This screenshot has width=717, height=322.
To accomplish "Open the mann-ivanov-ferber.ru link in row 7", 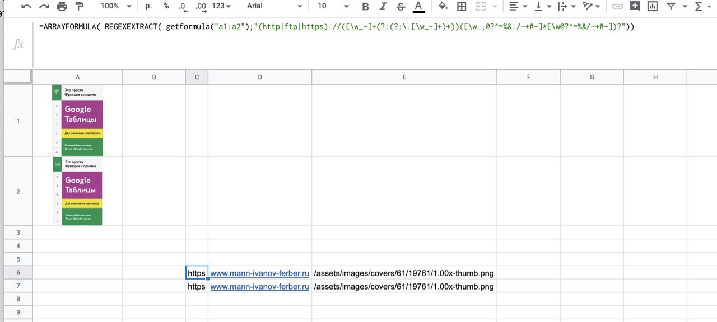I will pos(260,287).
